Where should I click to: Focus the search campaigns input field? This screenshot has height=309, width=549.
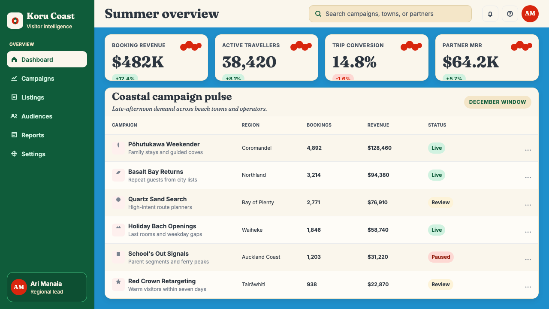click(x=390, y=14)
